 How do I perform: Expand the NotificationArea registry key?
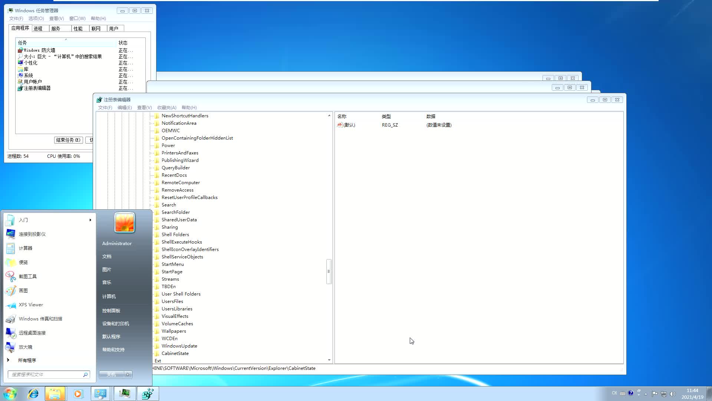151,123
